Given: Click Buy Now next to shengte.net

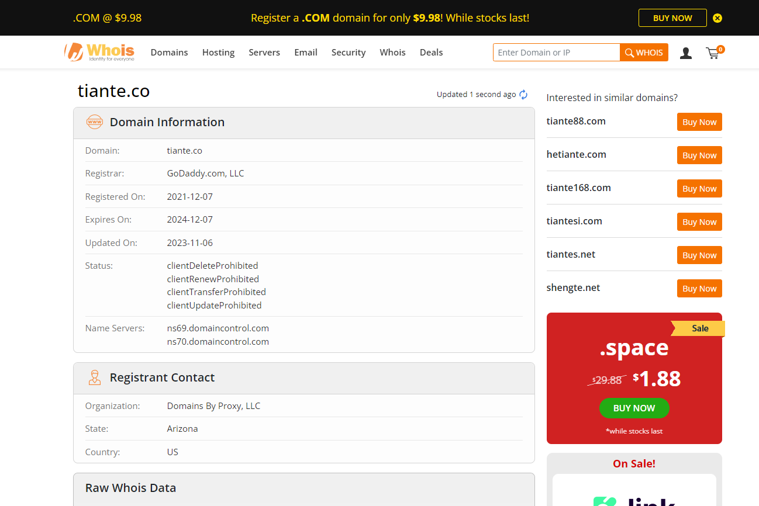Looking at the screenshot, I should (x=699, y=289).
